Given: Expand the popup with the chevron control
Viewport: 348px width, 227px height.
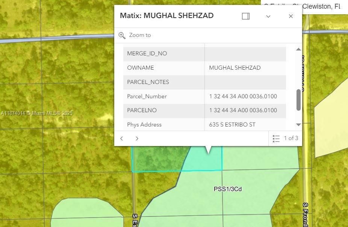Looking at the screenshot, I should [268, 16].
